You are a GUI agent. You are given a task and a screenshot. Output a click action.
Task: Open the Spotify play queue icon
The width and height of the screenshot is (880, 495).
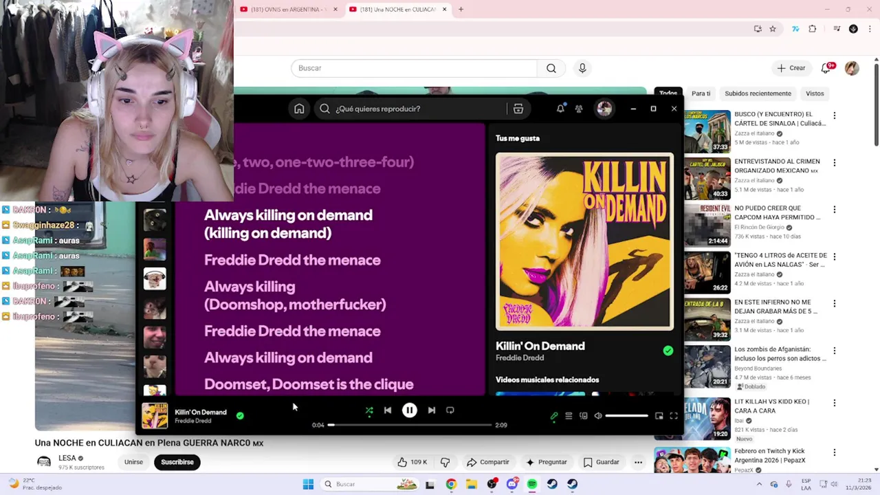[x=569, y=416]
